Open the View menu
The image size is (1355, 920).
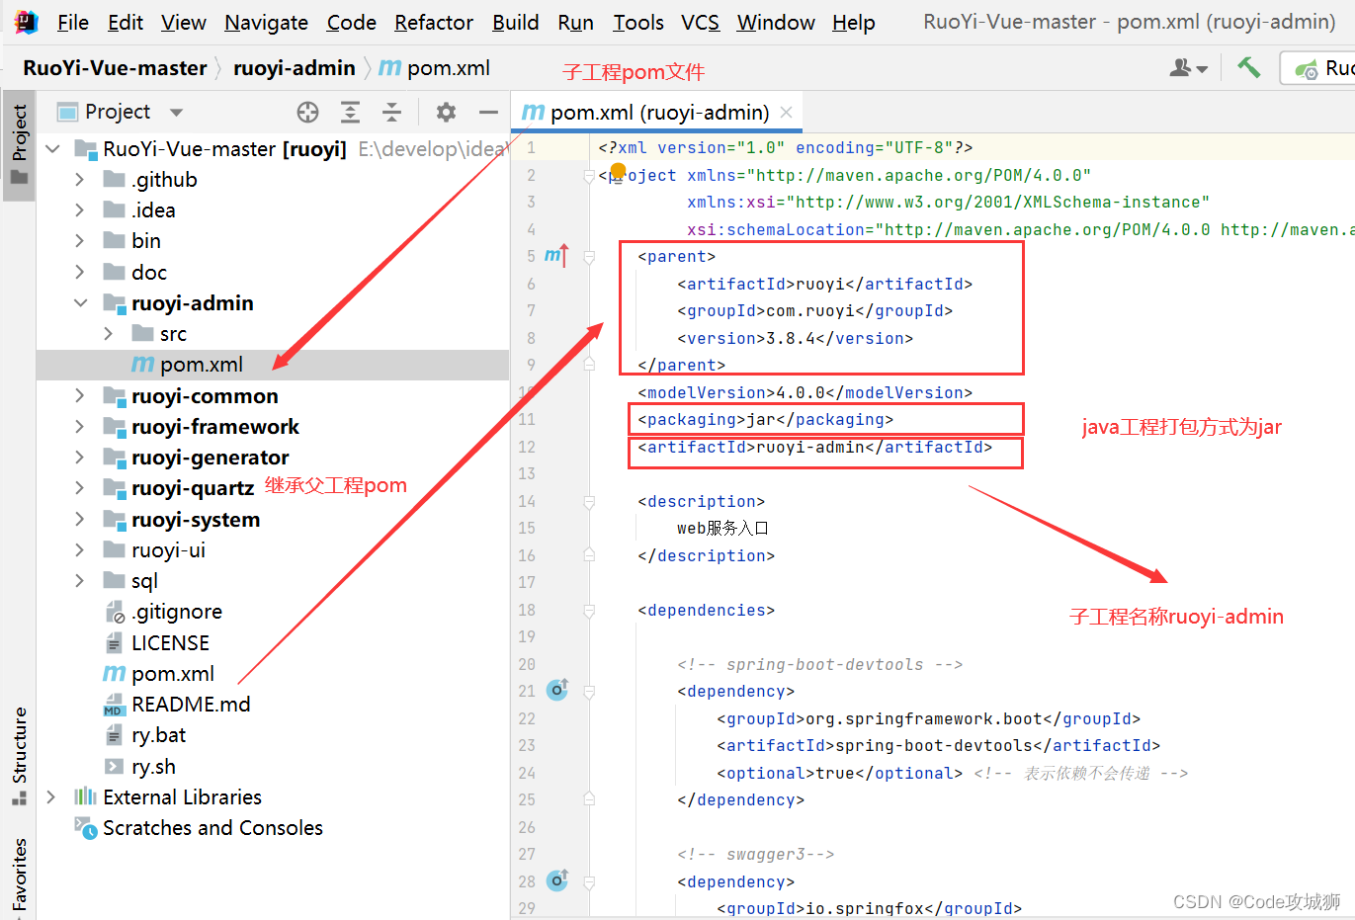click(184, 22)
